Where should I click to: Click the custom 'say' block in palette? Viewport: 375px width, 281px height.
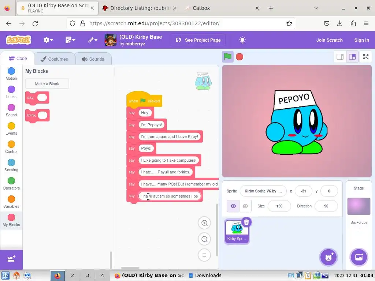click(37, 98)
